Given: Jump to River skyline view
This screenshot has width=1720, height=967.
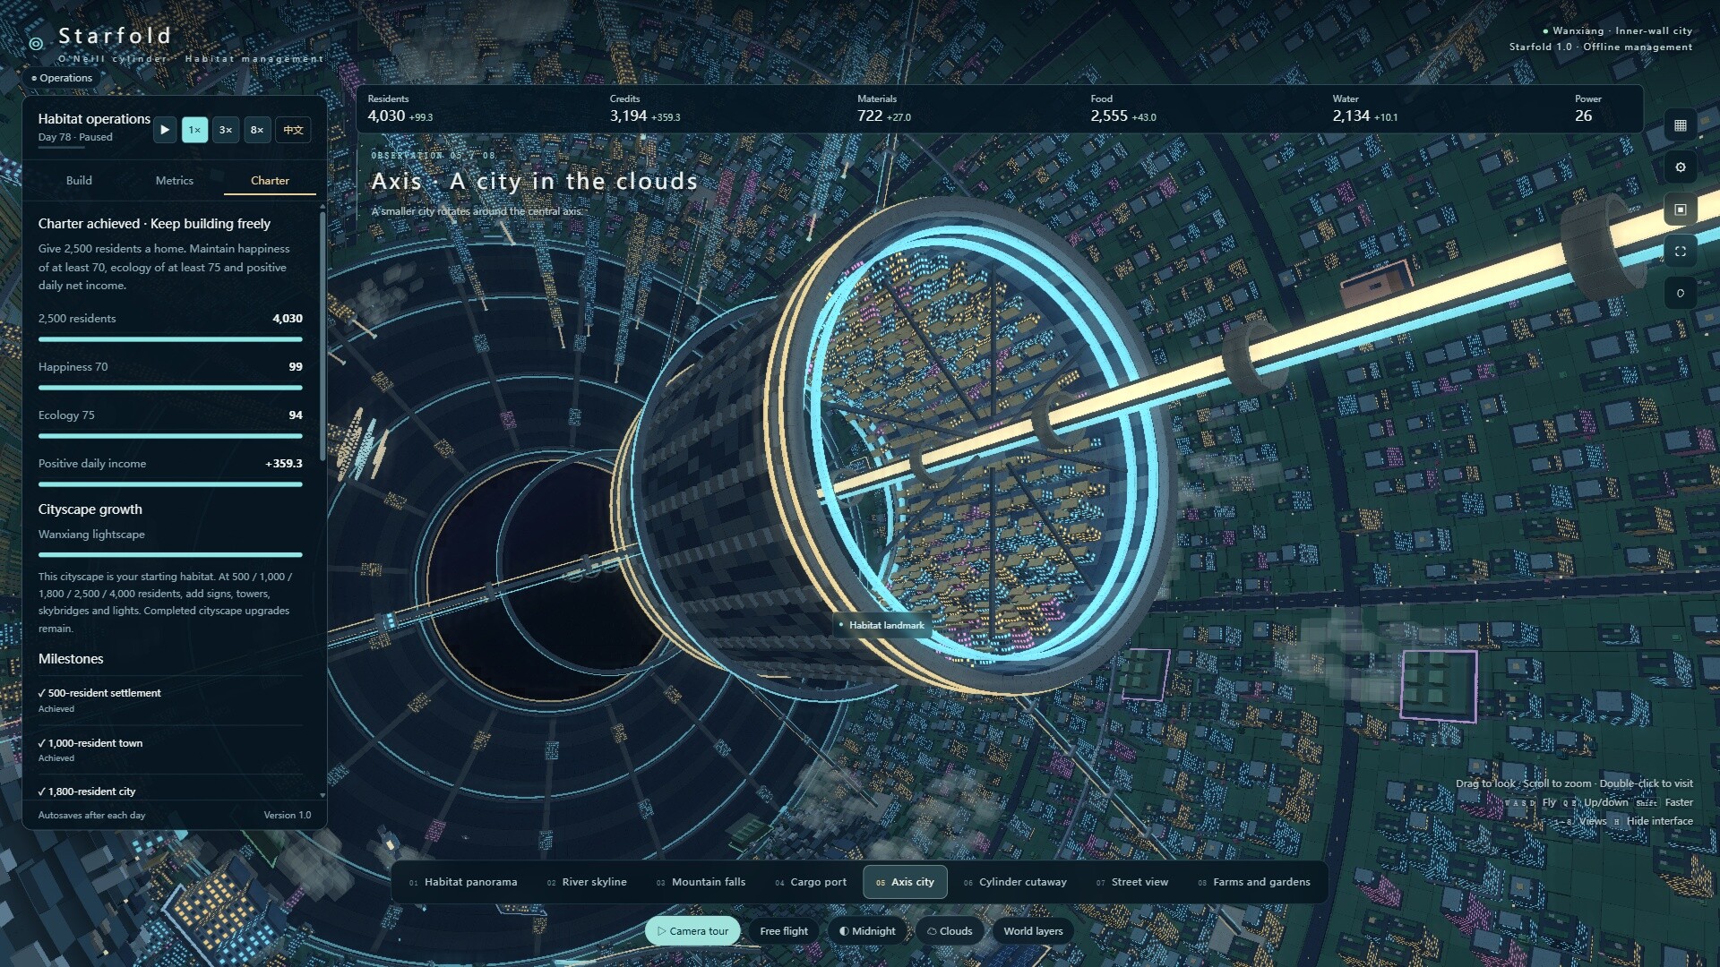Looking at the screenshot, I should 587,882.
